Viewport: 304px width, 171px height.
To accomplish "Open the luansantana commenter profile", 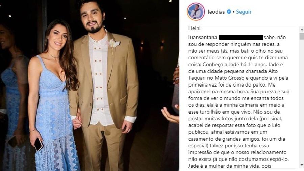I will (202, 37).
